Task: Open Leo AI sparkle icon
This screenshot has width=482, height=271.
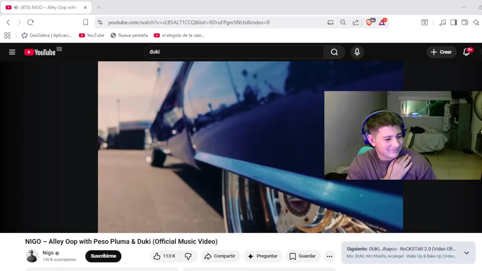Action: (476, 22)
